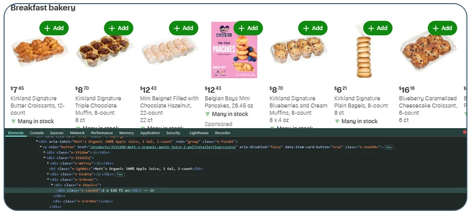Open Blueberries and Cream Muffins image
Viewport: 471px width, 214px height.
click(297, 50)
